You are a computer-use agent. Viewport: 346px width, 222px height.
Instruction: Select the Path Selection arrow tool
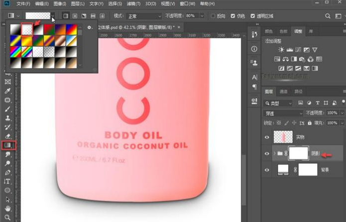(x=8, y=200)
